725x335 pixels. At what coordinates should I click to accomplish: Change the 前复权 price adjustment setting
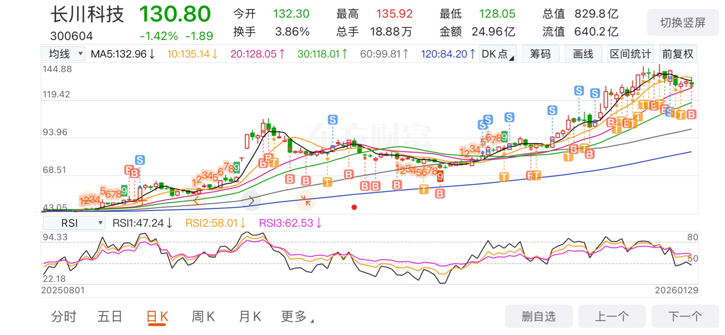coord(678,54)
